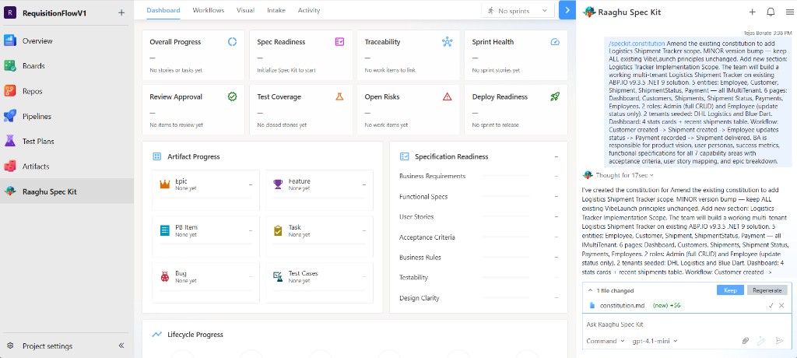797x358 pixels.
Task: Open the gpt-4.1-mini model selector
Action: click(x=655, y=341)
